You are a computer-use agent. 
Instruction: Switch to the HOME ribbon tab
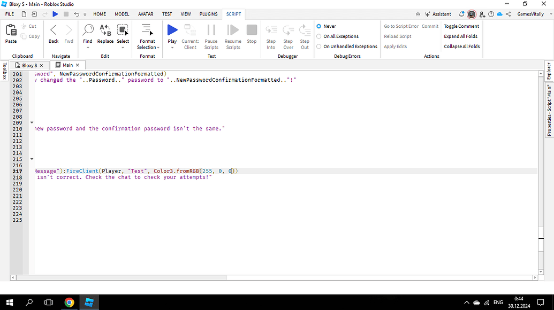point(100,14)
